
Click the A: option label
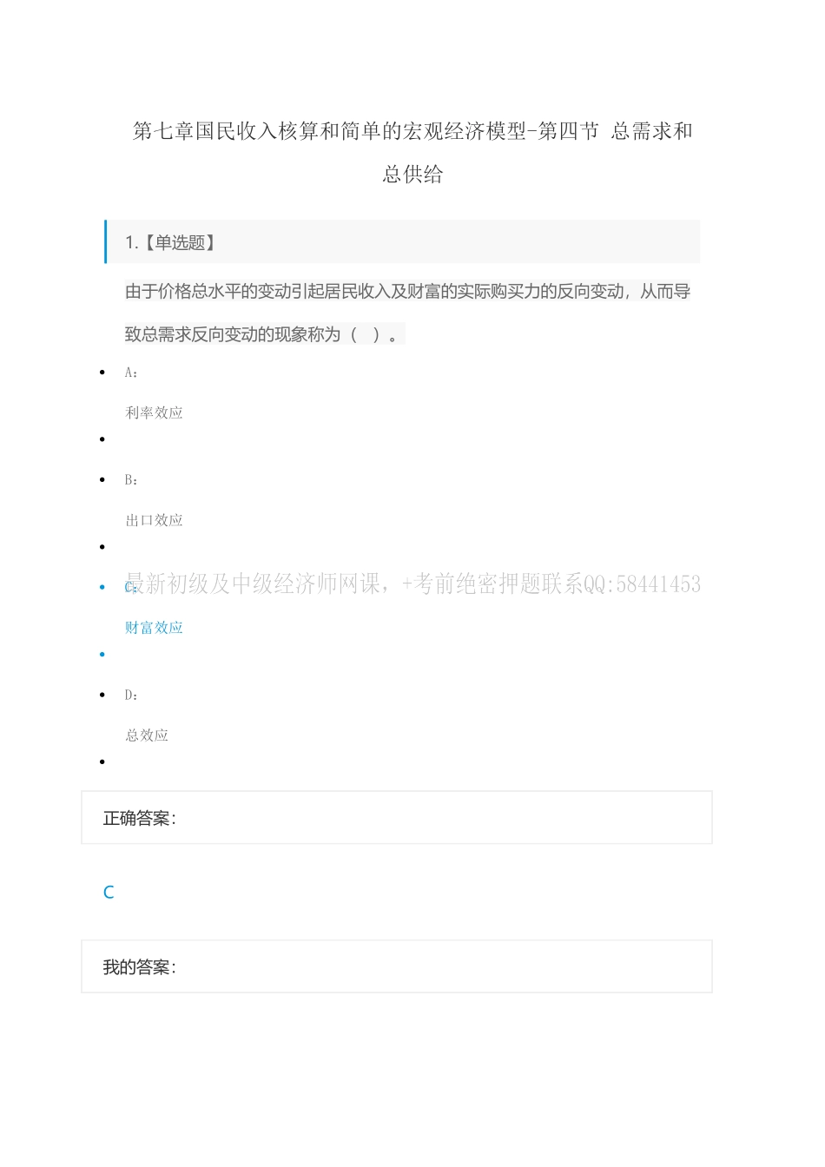131,373
